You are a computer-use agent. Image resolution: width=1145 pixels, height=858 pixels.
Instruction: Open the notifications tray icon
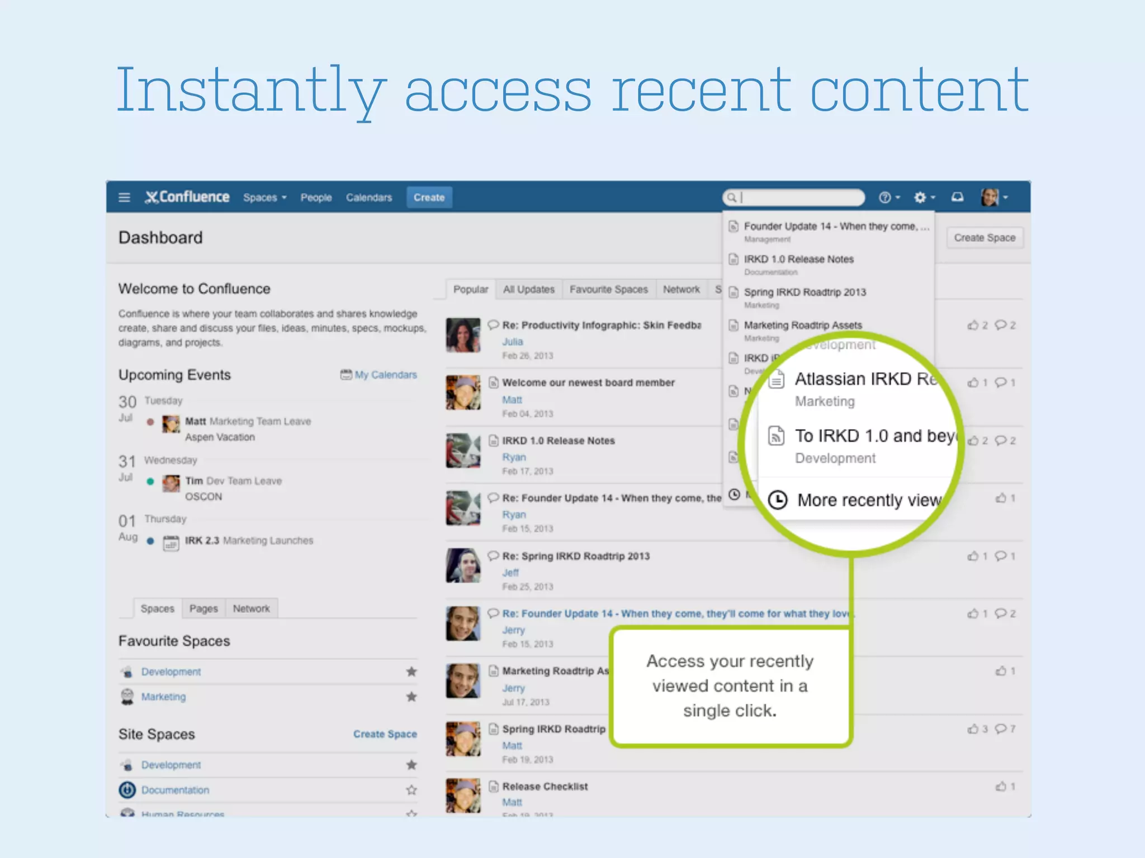point(957,197)
